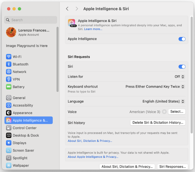Click the green zoom window button
The image size is (195, 172).
coord(19,9)
